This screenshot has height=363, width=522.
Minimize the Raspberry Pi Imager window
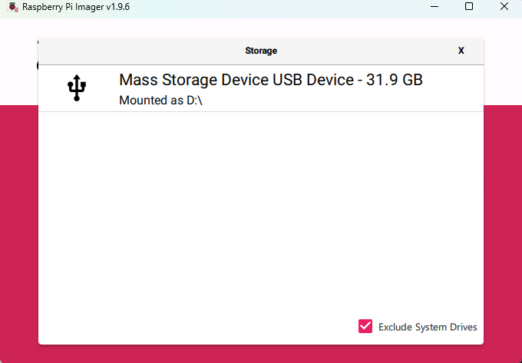point(434,6)
